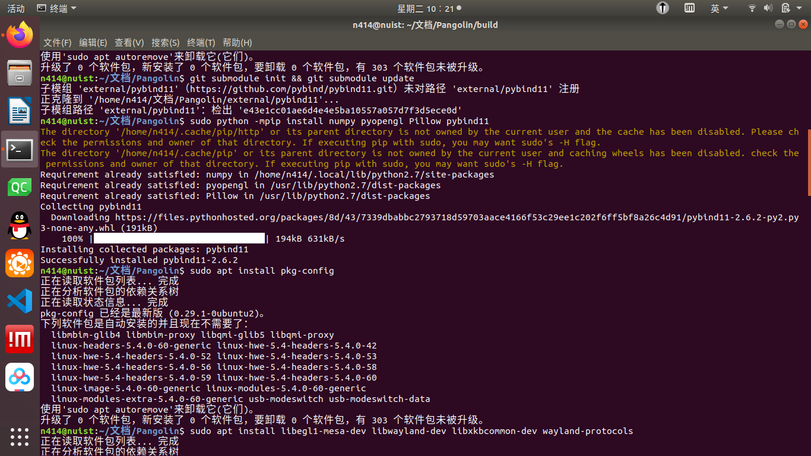The height and width of the screenshot is (456, 811).
Task: Click 'Requirement already satisfied: Pillow' line
Action: 235,196
